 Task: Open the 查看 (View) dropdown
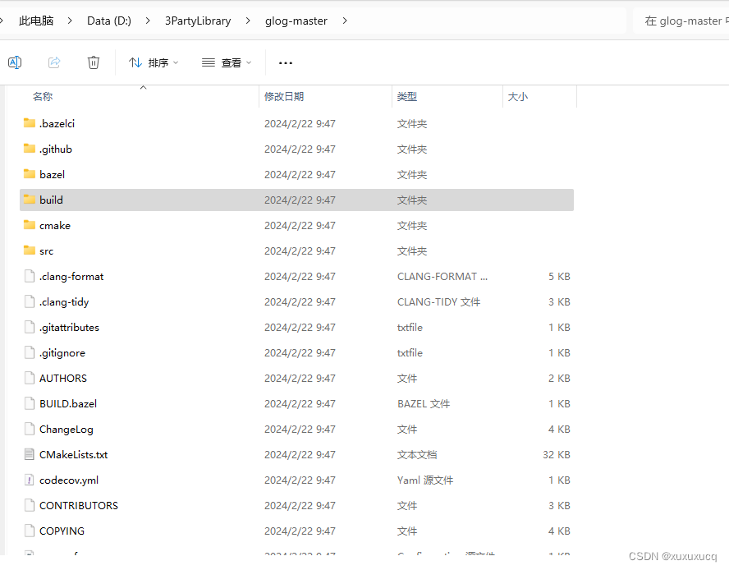pyautogui.click(x=225, y=62)
